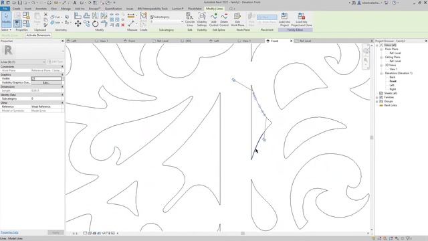The image size is (428, 241).
Task: Switch to the Ref. Level view tab after Front
Action: [305, 41]
